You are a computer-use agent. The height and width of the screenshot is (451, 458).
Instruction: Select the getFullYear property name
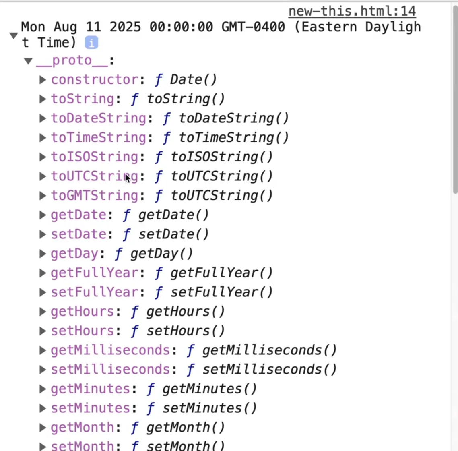point(95,273)
